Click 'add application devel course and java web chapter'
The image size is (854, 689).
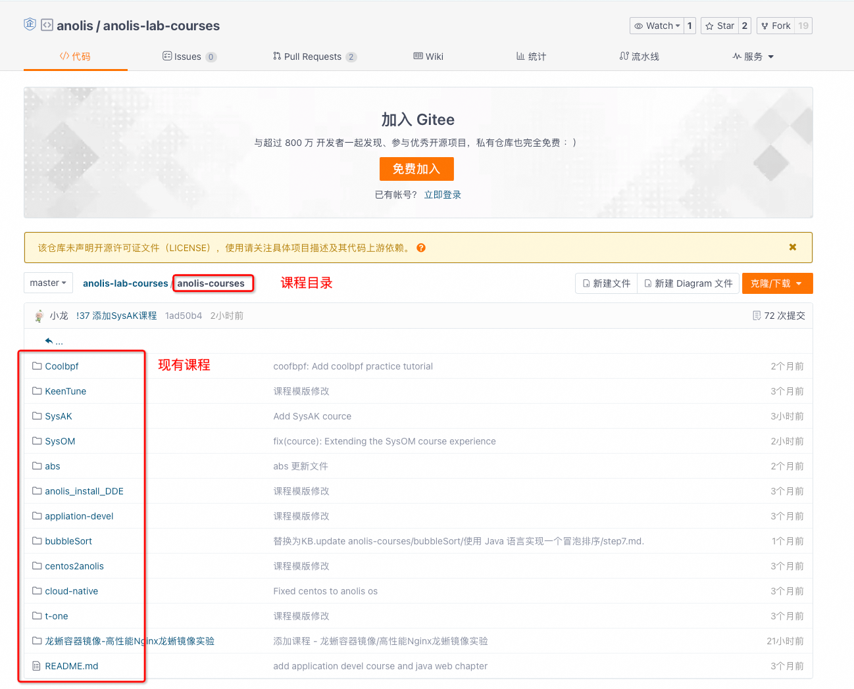click(x=381, y=666)
